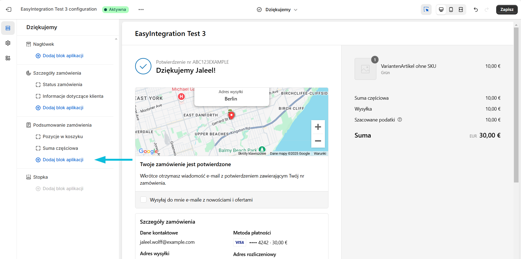Click the Balmy Beach Park marker icon

click(x=262, y=149)
